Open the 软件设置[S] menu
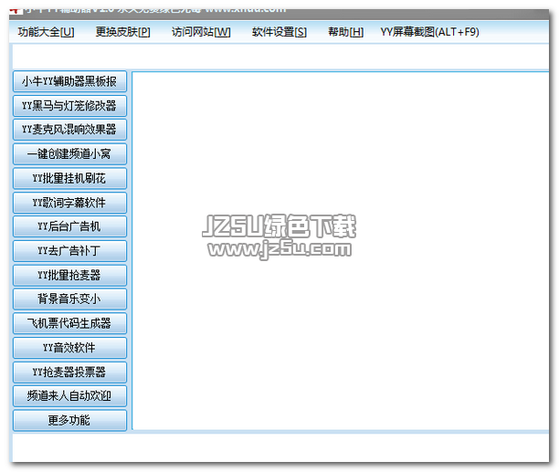The height and width of the screenshot is (472, 559). click(x=279, y=32)
